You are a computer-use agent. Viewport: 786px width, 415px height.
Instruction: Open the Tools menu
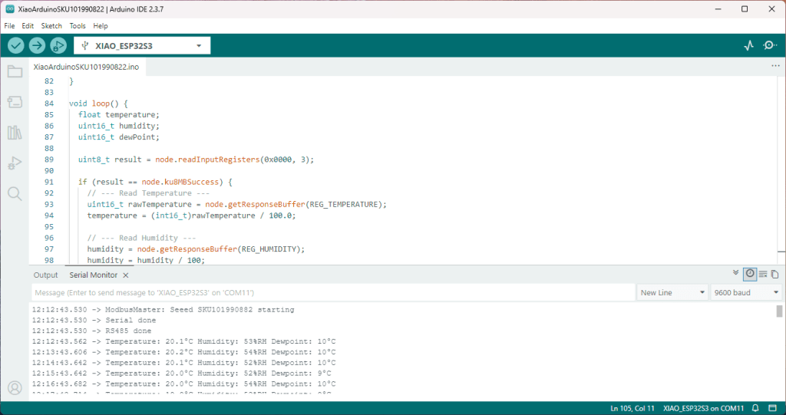pyautogui.click(x=78, y=25)
